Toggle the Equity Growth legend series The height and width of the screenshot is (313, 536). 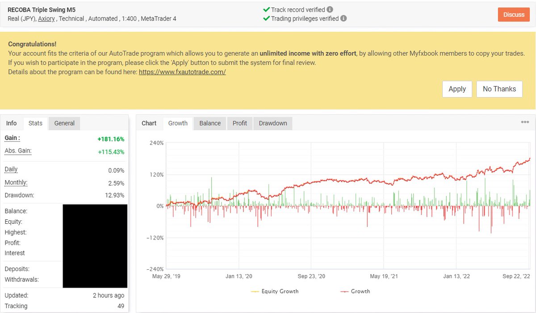click(x=275, y=291)
